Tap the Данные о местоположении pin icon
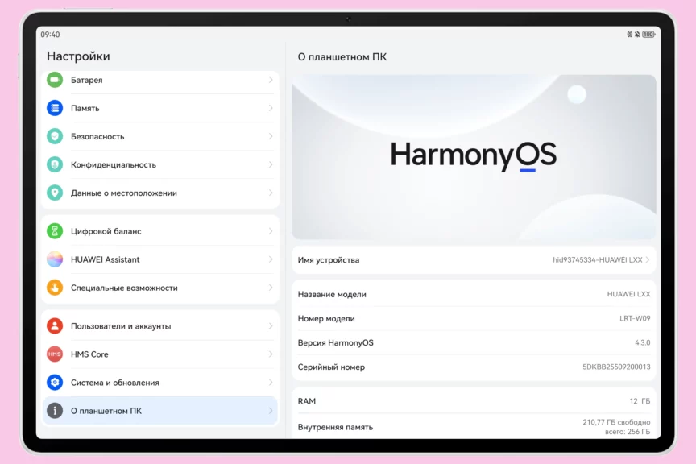Viewport: 696px width, 464px height. click(x=55, y=193)
